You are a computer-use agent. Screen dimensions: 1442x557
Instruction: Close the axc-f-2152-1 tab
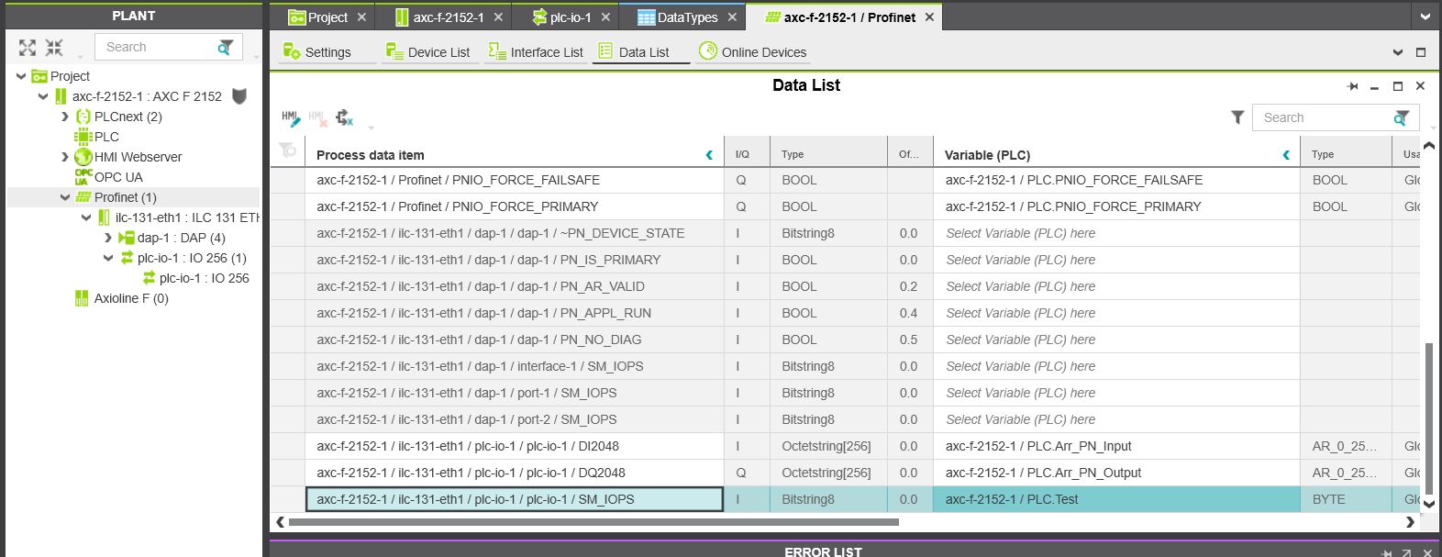[498, 17]
